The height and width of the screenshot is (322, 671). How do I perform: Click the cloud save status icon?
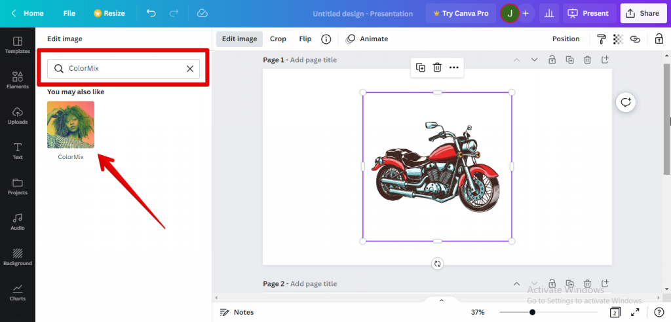pyautogui.click(x=202, y=13)
